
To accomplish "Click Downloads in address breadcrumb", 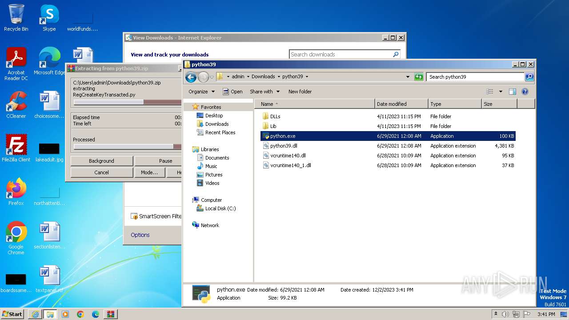I will click(x=263, y=76).
